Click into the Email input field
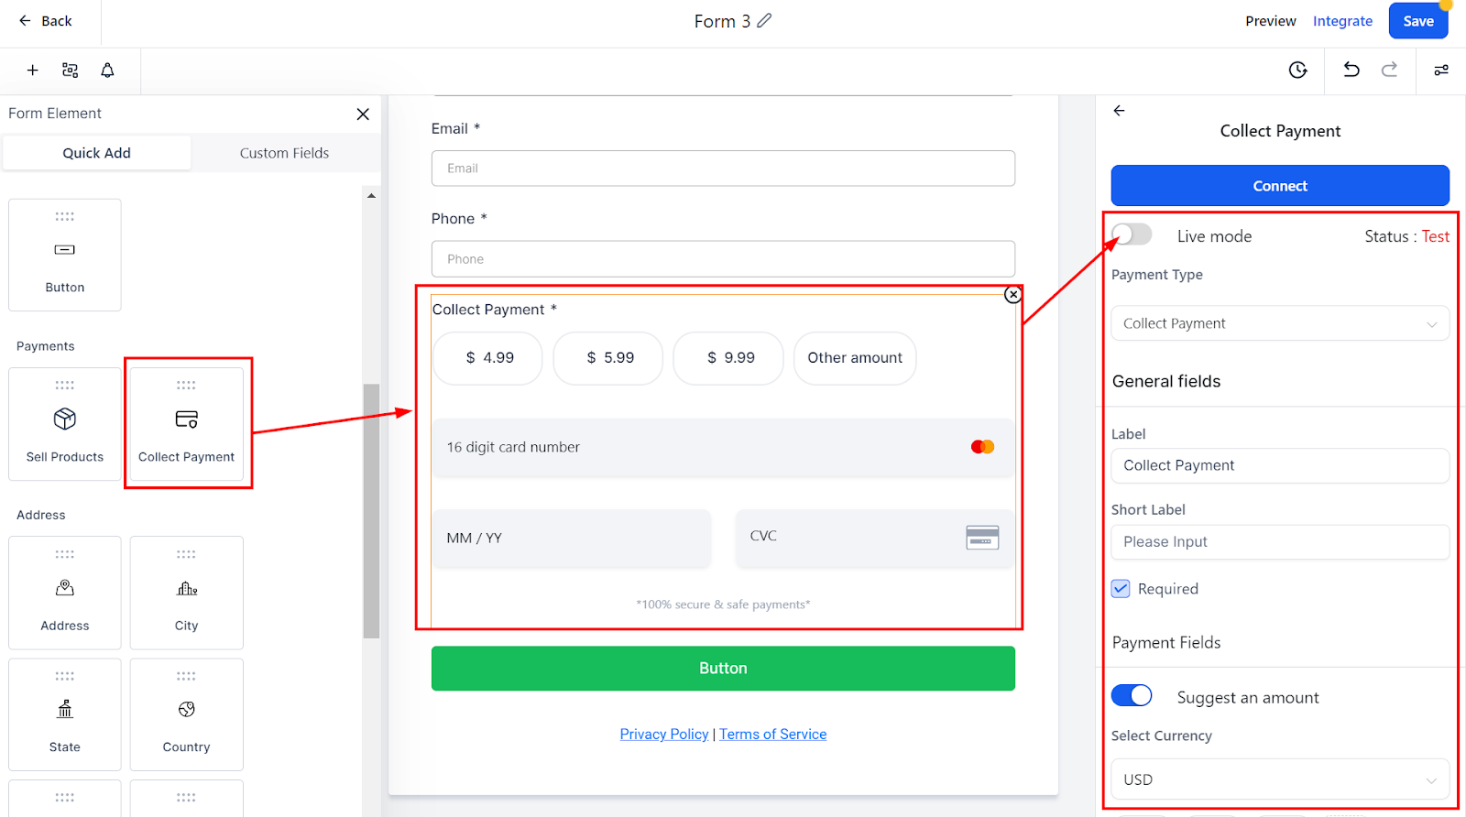Viewport: 1466px width, 817px height. [x=723, y=169]
